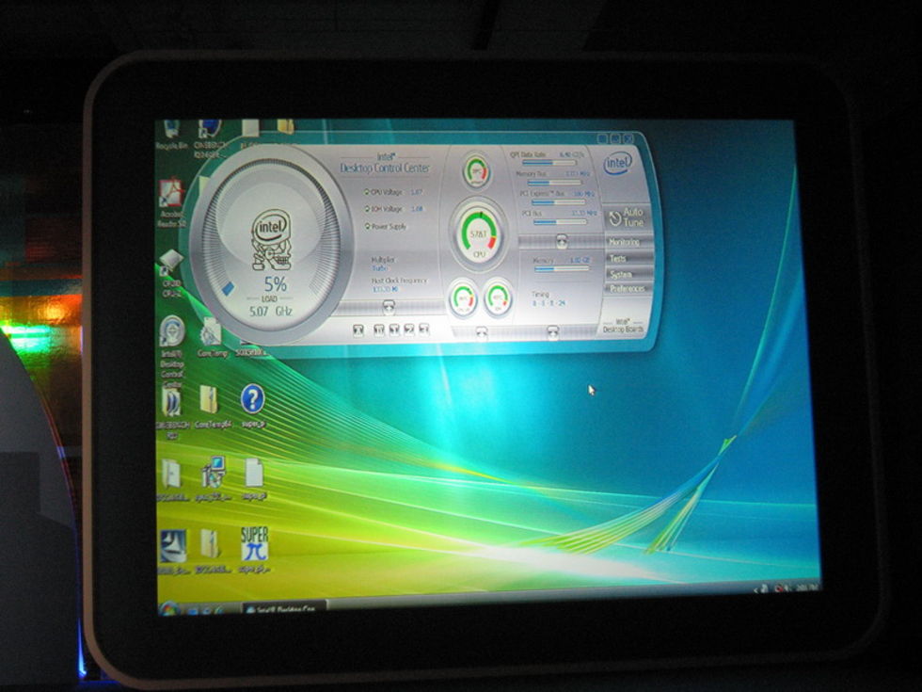The image size is (922, 692).
Task: Adjust the PCI Express Bus slider
Action: [560, 201]
